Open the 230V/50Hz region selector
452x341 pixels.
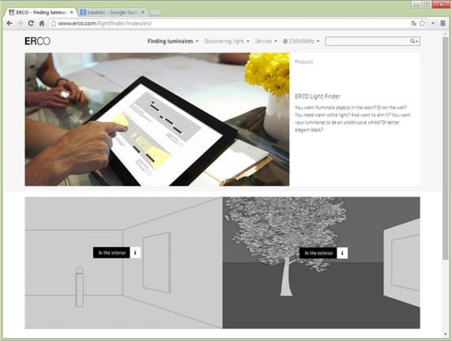301,41
